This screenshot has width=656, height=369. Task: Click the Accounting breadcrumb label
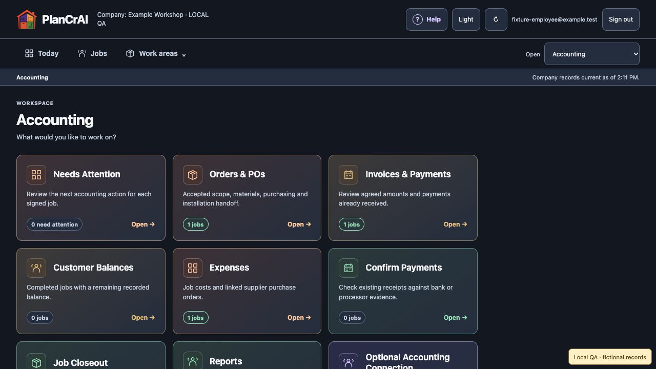[32, 77]
